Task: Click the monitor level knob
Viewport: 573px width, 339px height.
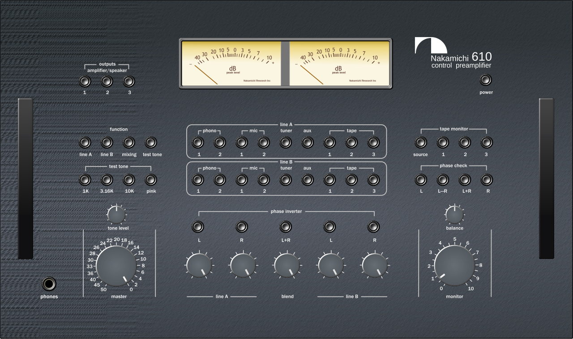Action: point(454,266)
